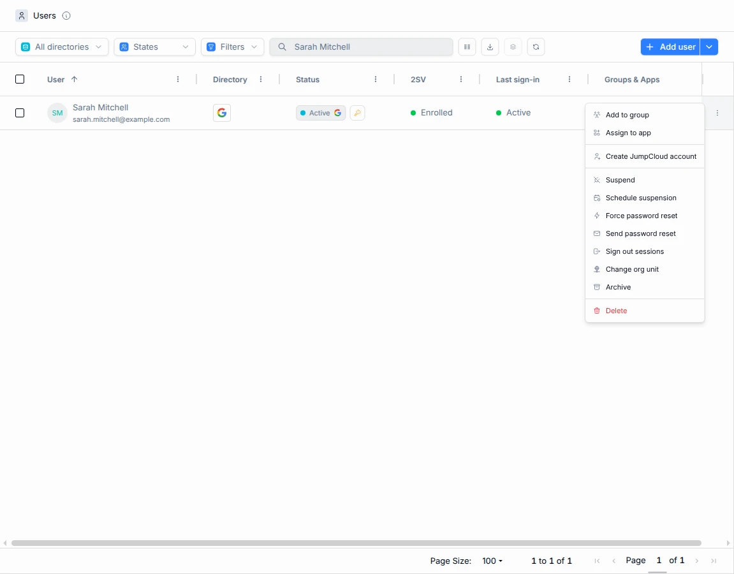Open the Filters dropdown
Screen dimensions: 734x574
tap(232, 47)
